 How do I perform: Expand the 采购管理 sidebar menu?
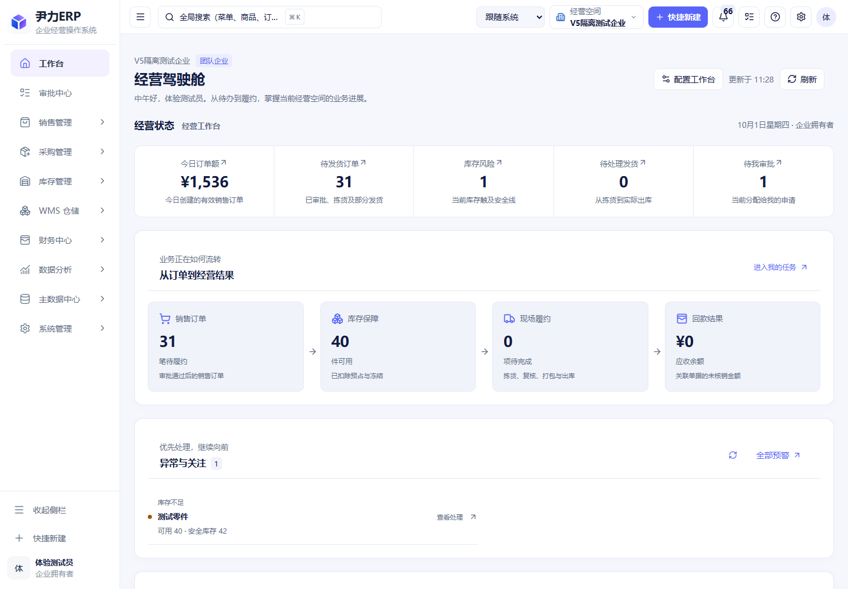(60, 152)
